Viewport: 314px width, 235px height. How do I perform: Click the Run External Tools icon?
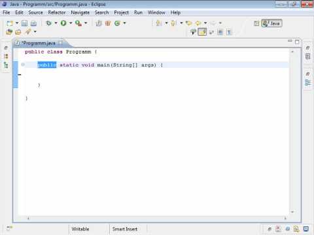point(78,23)
